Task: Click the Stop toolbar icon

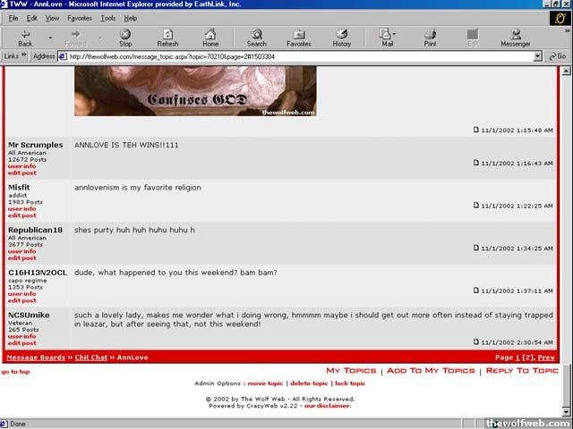Action: pos(125,38)
